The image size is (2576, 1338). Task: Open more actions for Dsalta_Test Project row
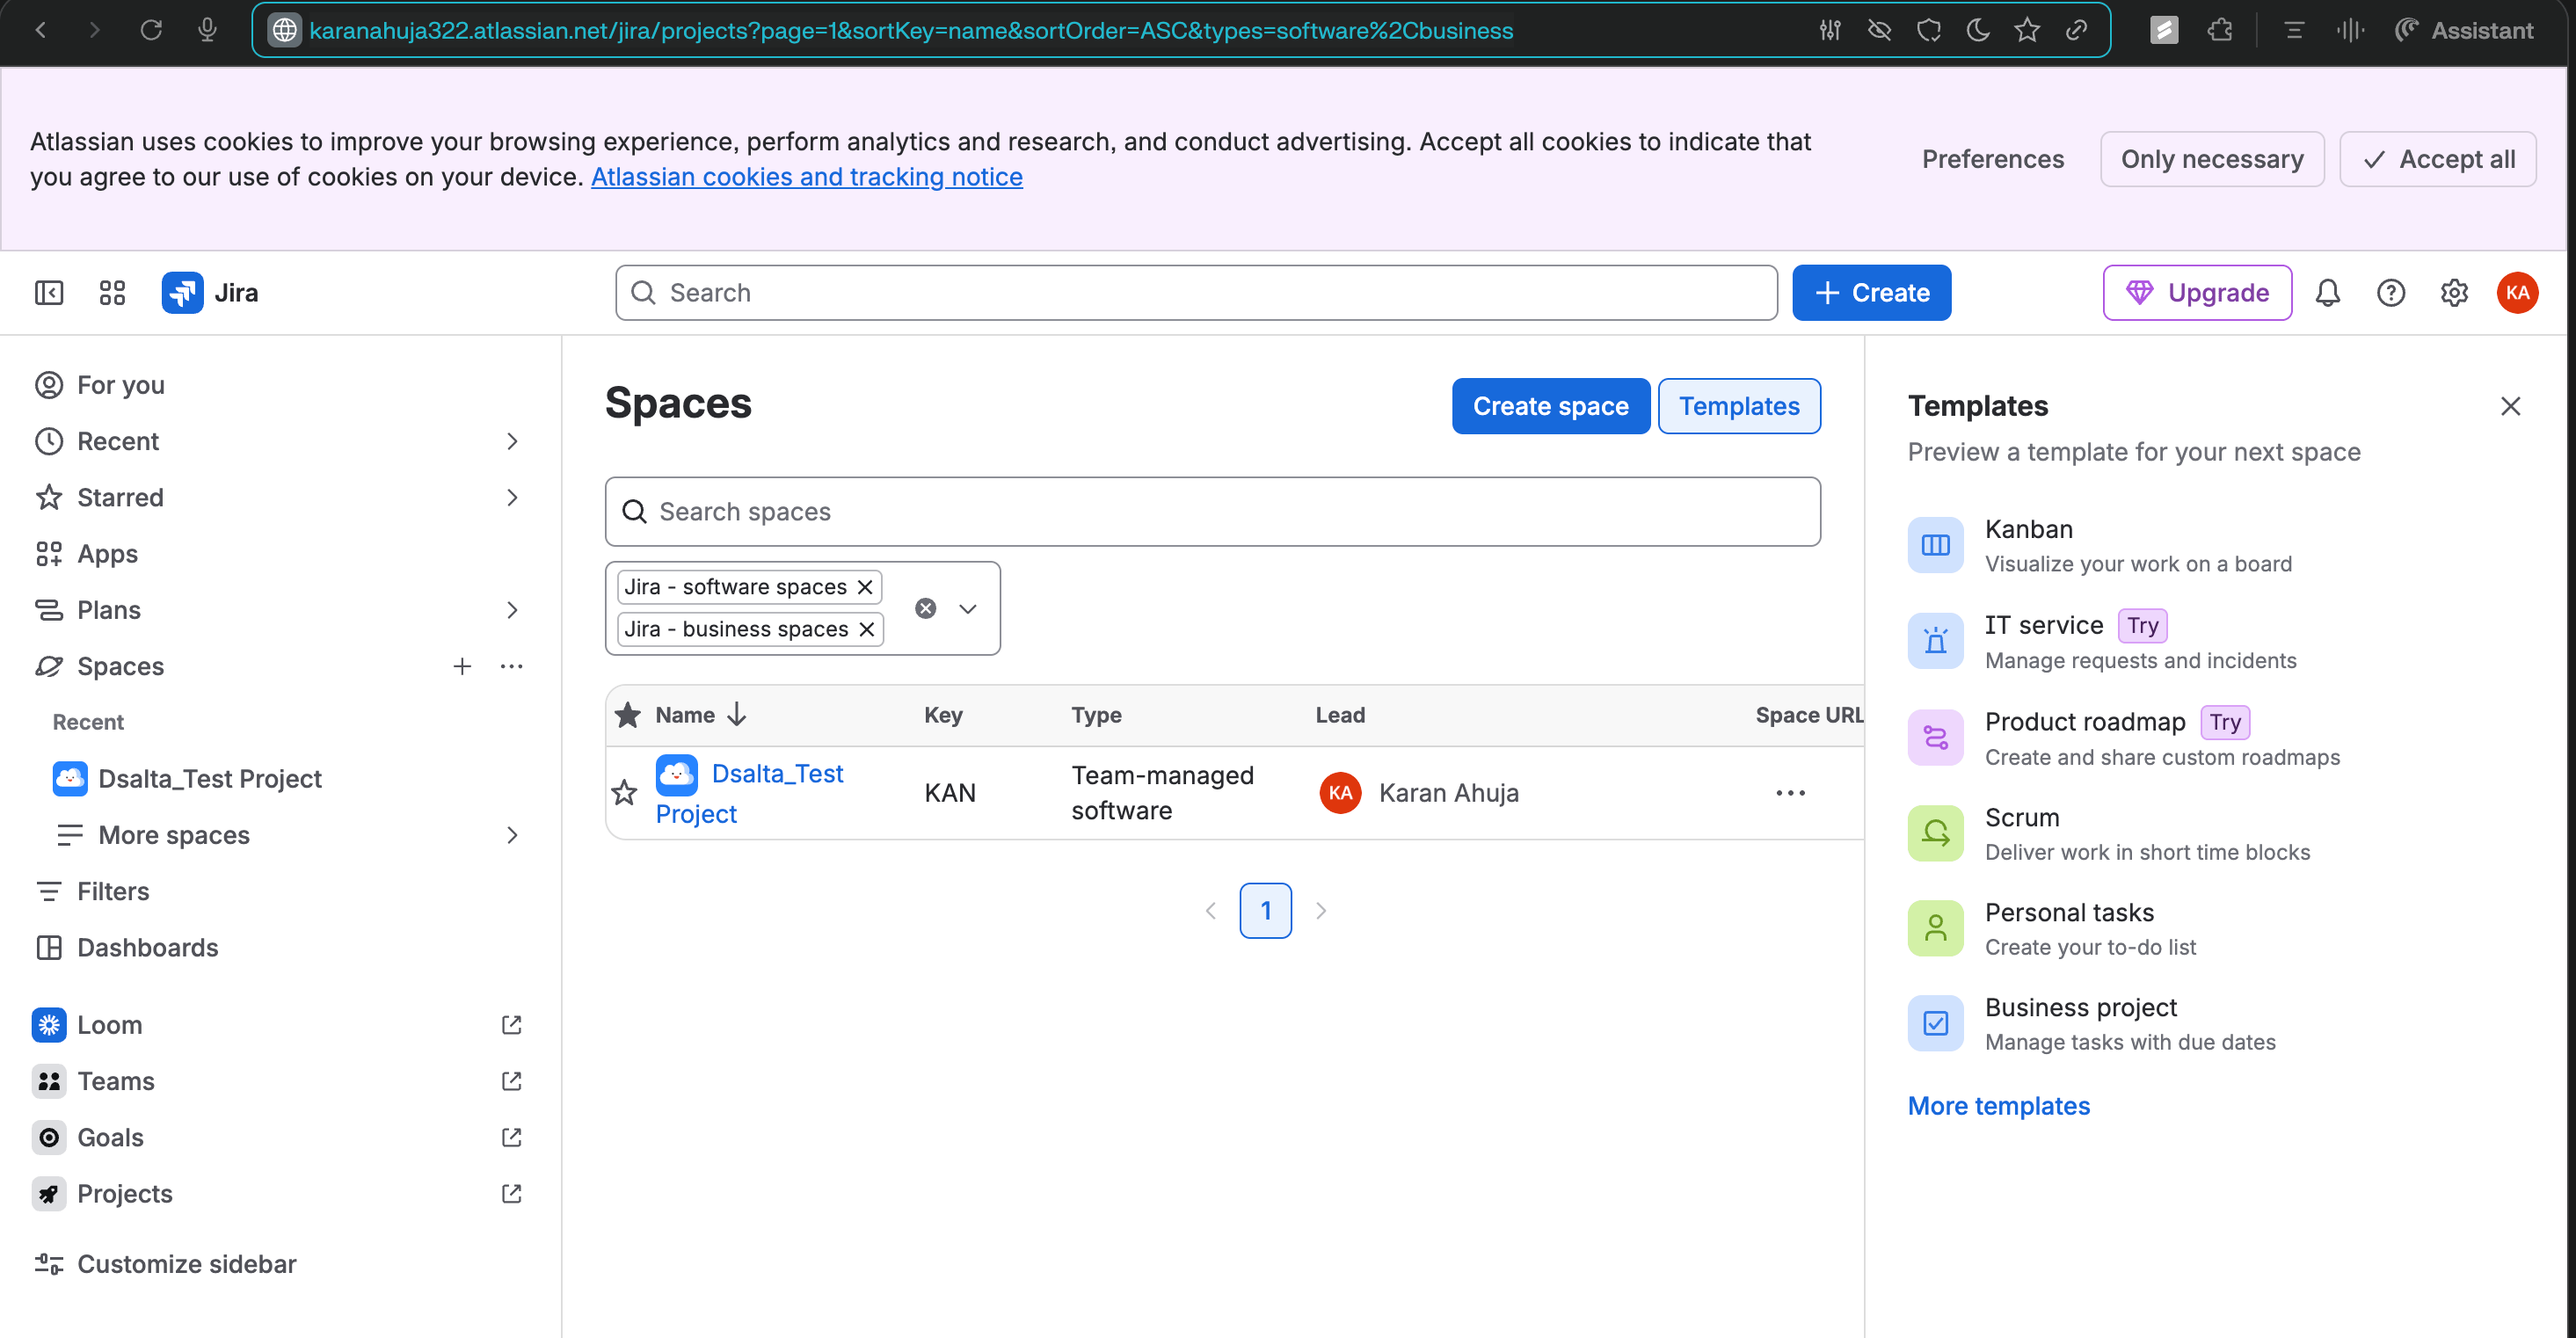[1790, 793]
